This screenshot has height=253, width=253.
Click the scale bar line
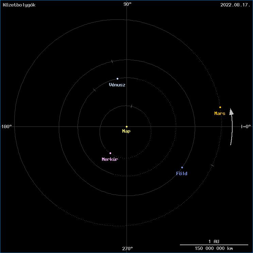[x=214, y=245]
